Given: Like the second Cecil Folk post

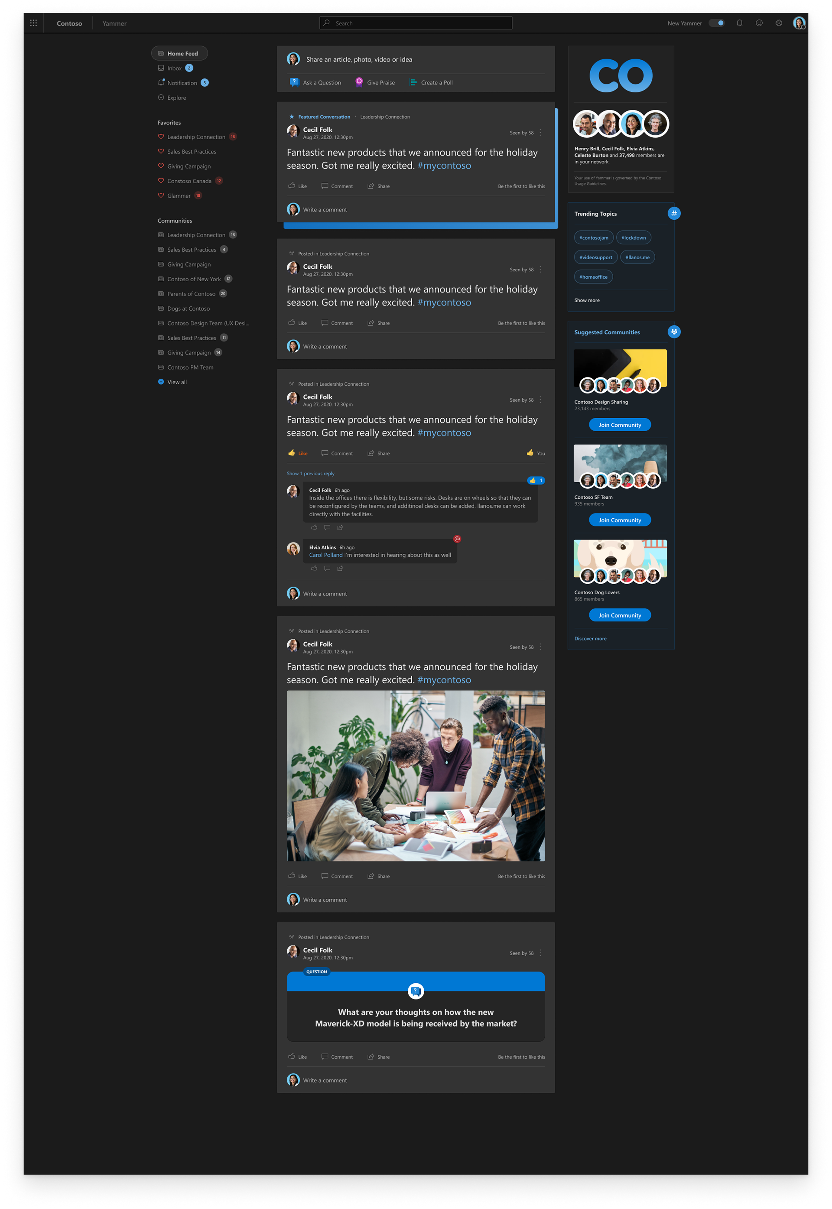Looking at the screenshot, I should (x=298, y=323).
